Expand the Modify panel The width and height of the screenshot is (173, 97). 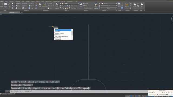(26, 10)
